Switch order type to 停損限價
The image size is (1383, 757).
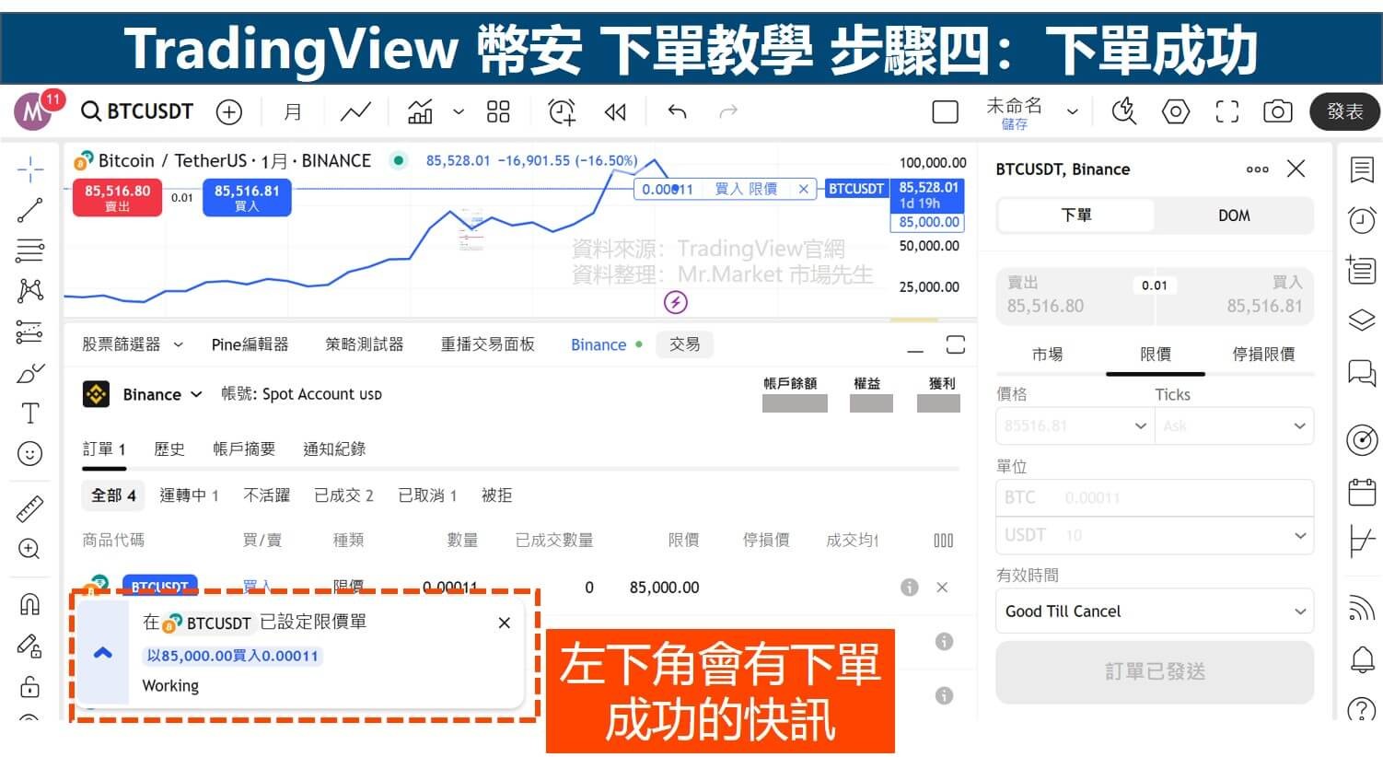point(1262,355)
